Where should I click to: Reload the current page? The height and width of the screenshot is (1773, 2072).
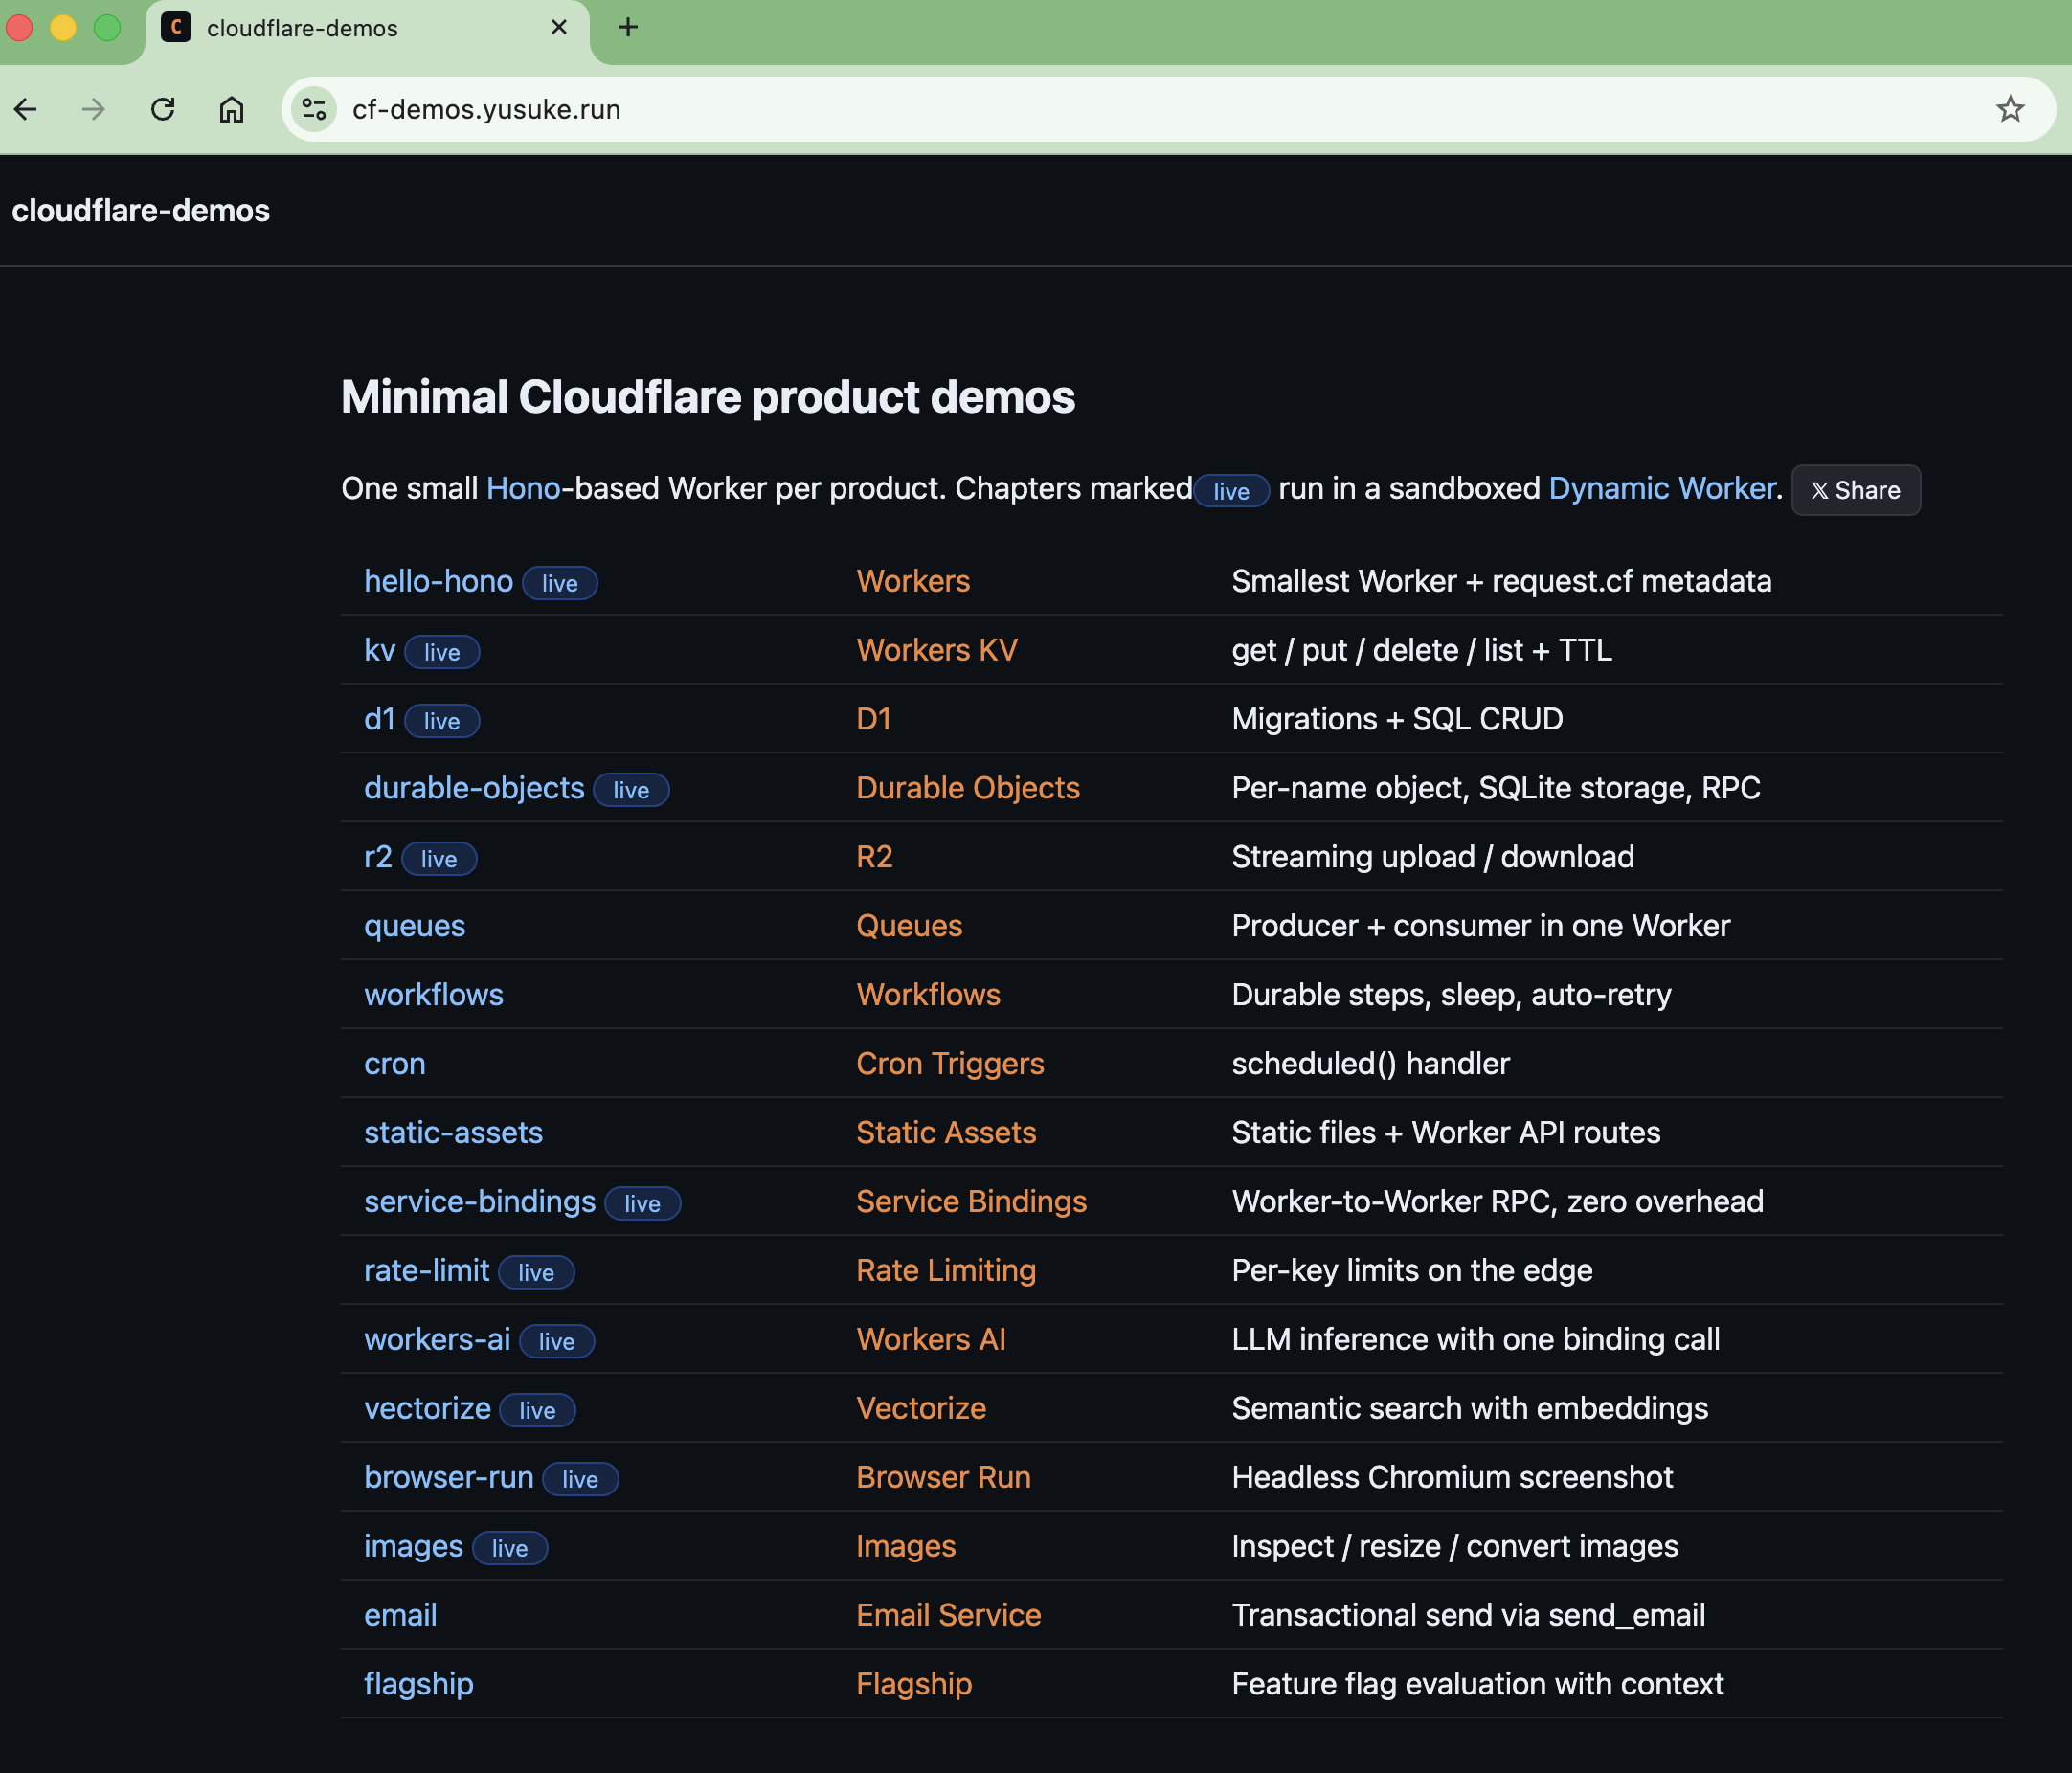pyautogui.click(x=163, y=109)
